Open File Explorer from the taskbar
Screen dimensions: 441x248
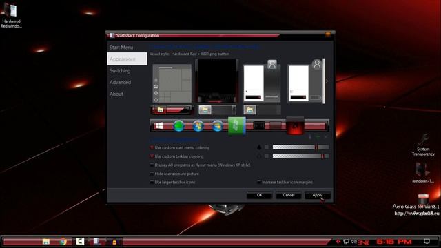click(x=46, y=242)
